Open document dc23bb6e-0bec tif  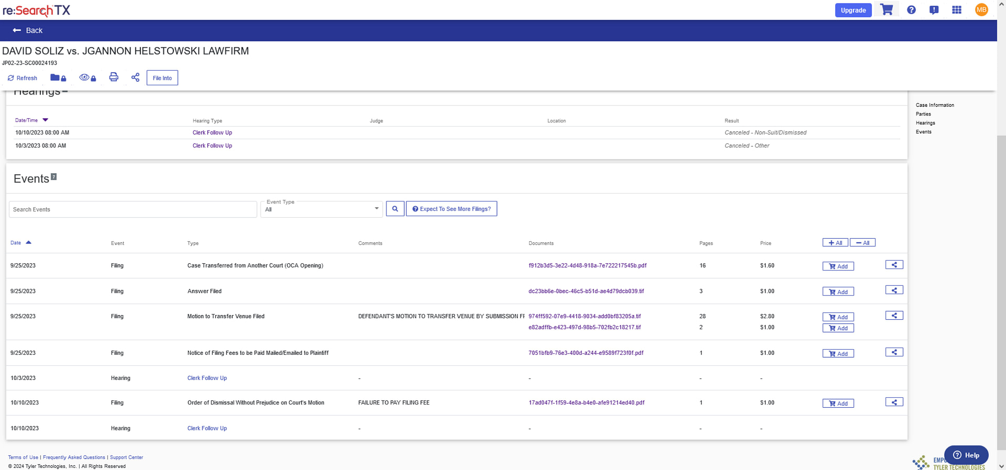[x=586, y=292]
